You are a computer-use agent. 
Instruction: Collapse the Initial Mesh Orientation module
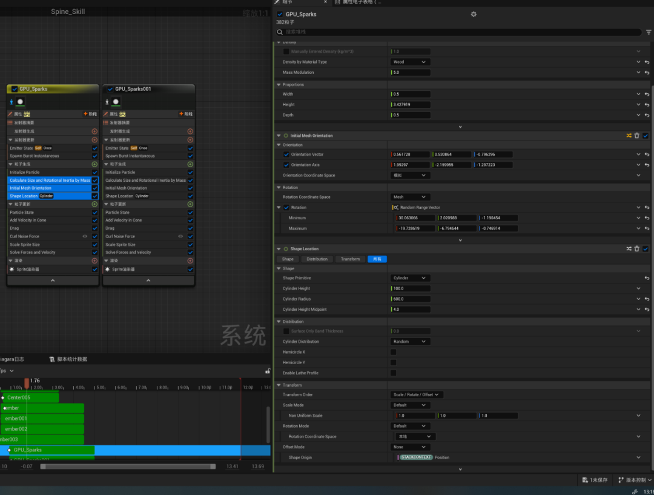(x=279, y=136)
